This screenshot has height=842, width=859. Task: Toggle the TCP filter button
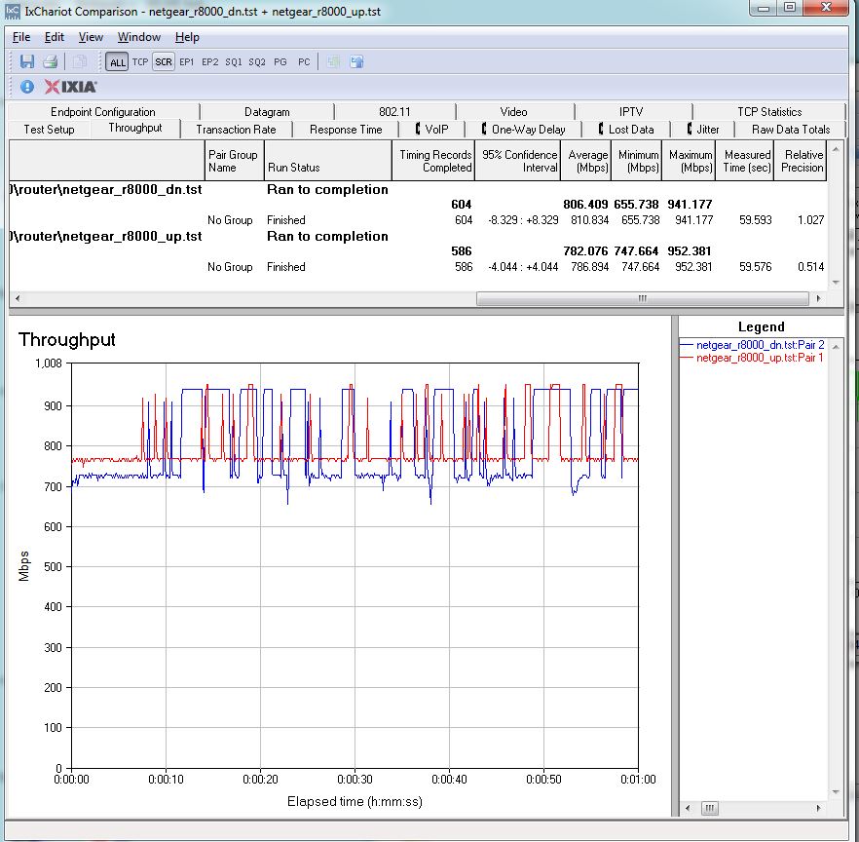(x=140, y=62)
